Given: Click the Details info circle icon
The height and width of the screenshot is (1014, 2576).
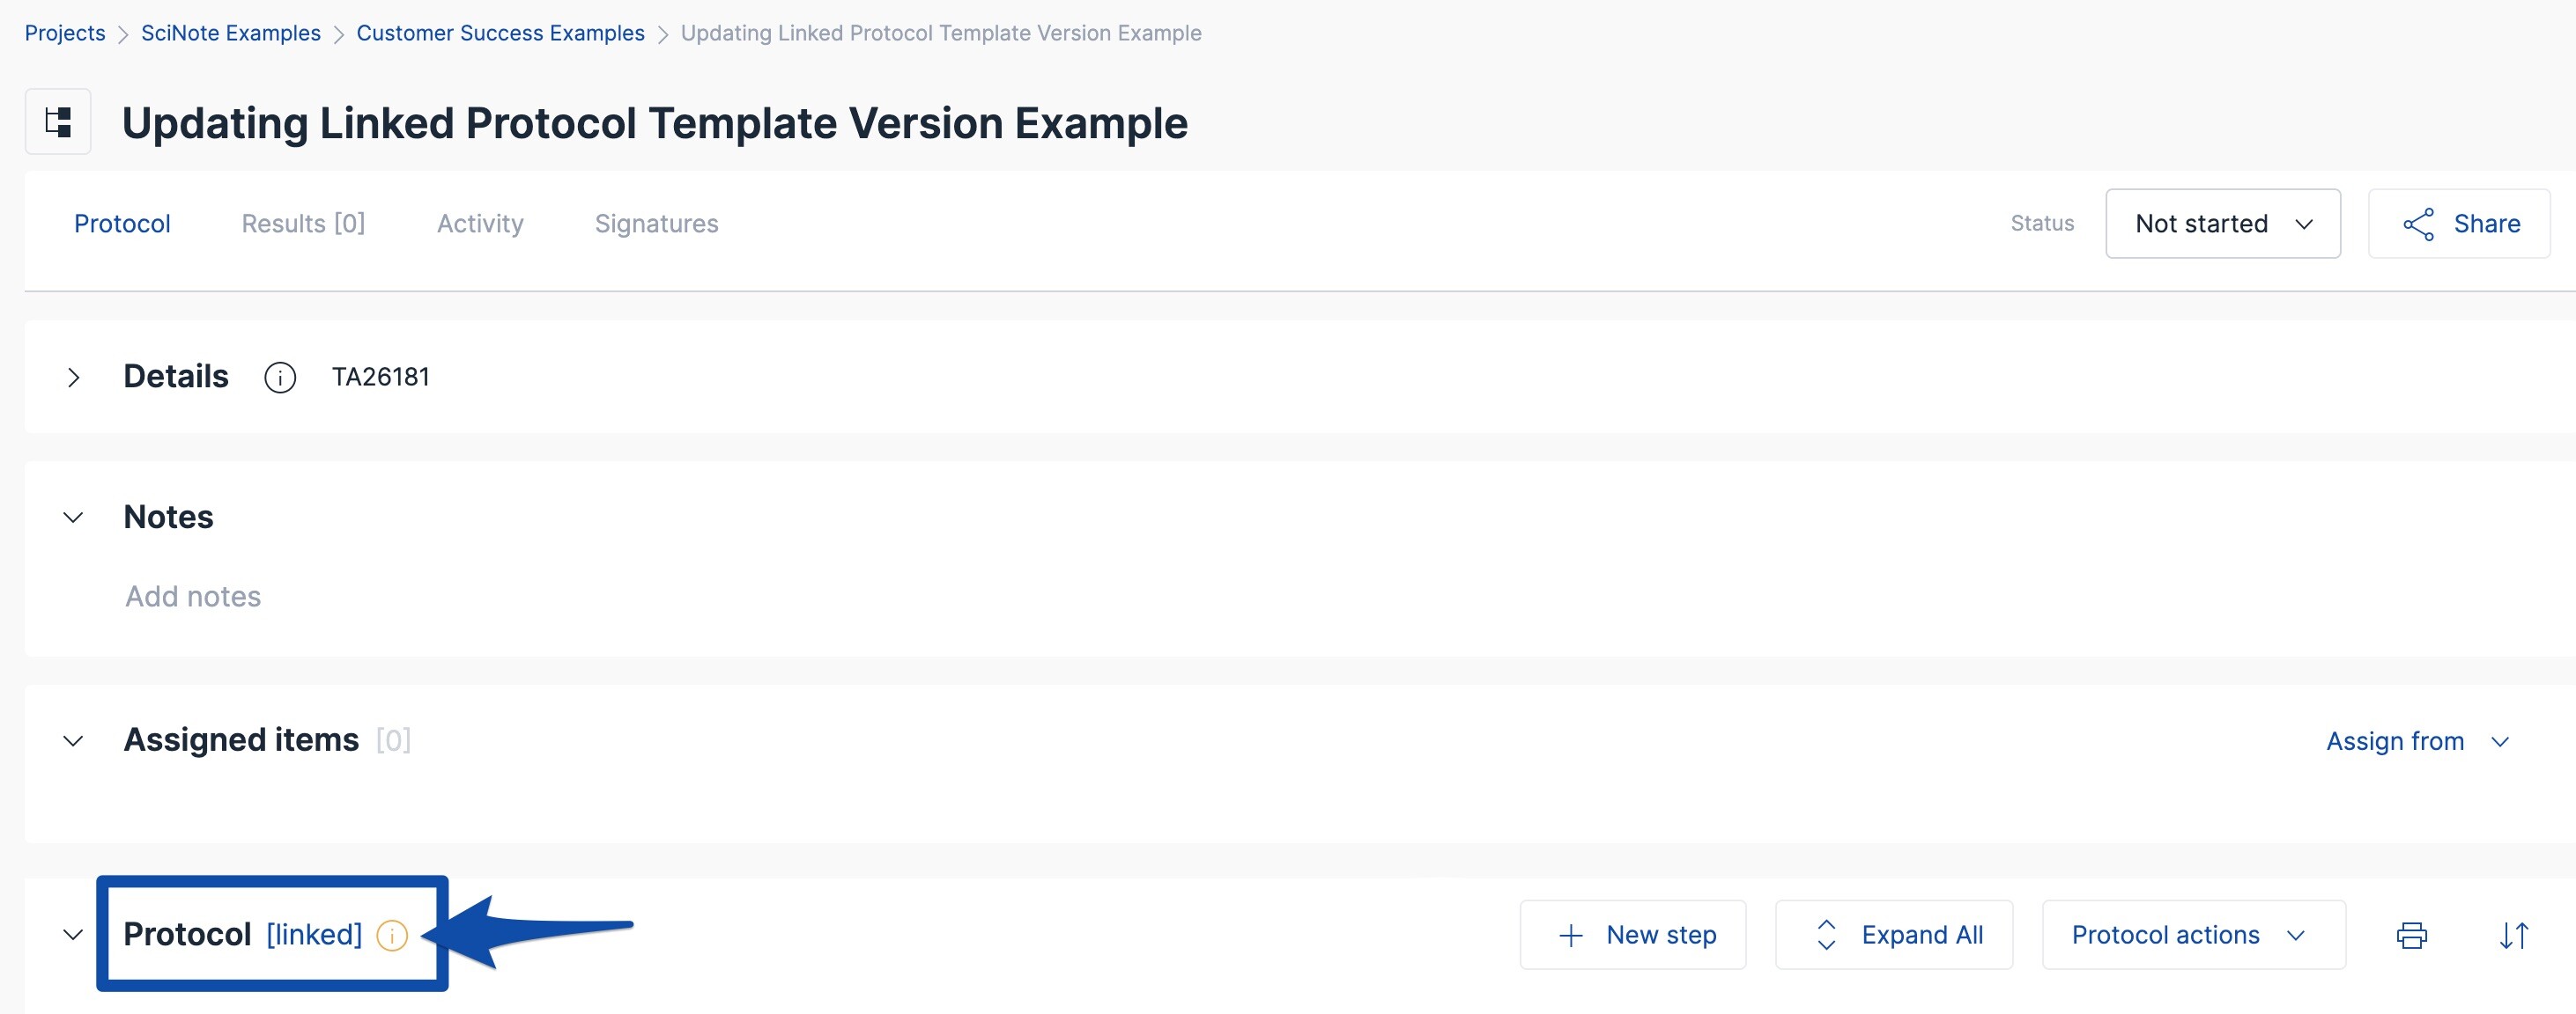Looking at the screenshot, I should [x=280, y=378].
